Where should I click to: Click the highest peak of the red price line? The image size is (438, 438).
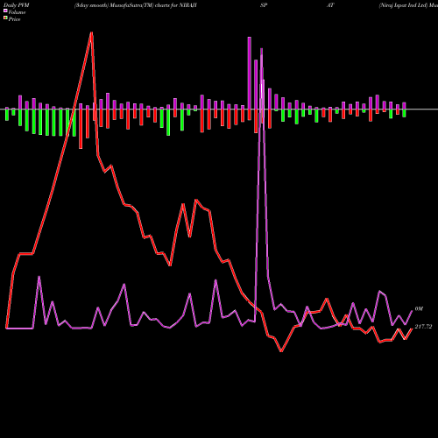tap(92, 32)
